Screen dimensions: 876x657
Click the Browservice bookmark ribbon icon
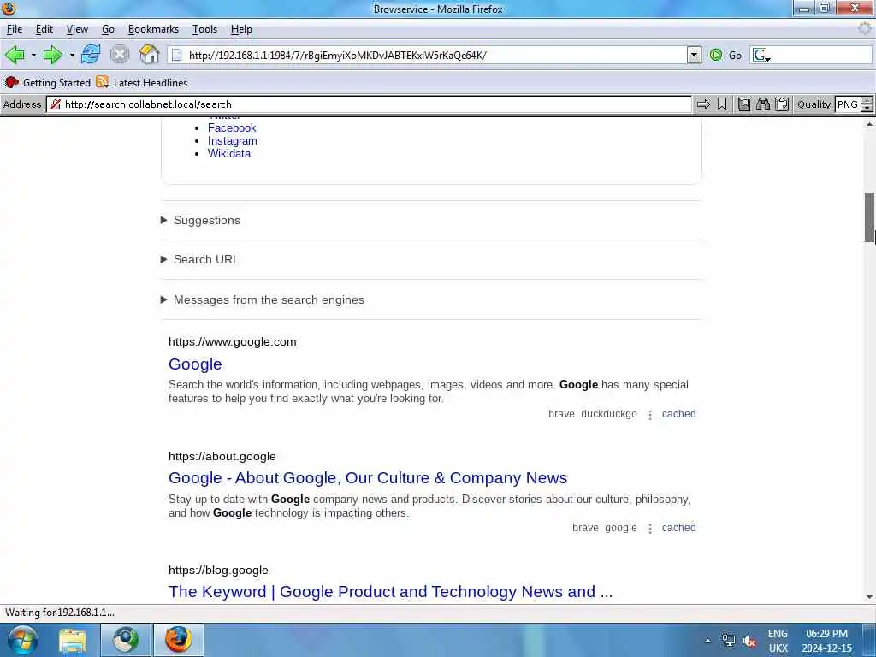click(x=722, y=104)
